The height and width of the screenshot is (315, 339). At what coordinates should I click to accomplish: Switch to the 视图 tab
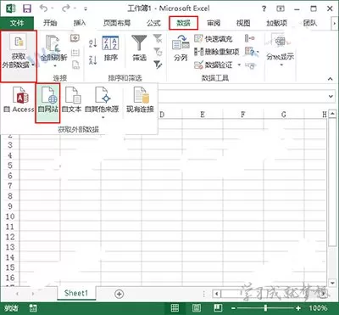tap(243, 23)
